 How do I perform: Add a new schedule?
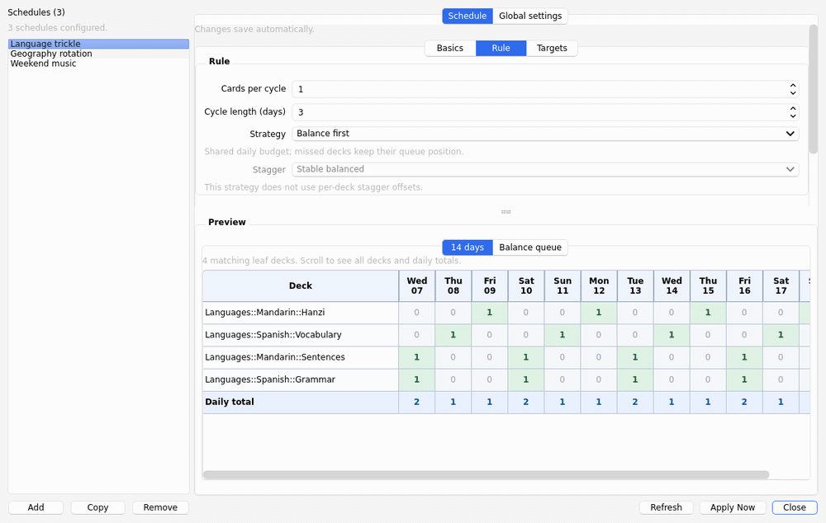click(36, 507)
